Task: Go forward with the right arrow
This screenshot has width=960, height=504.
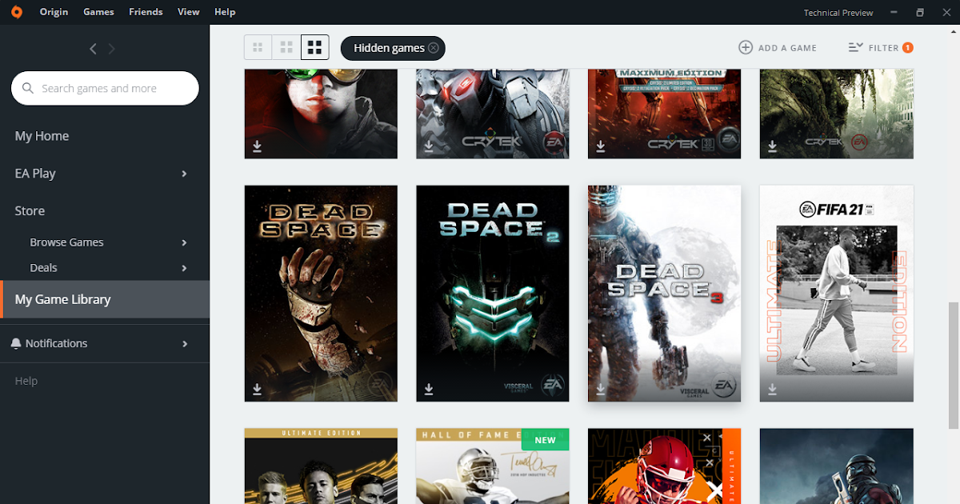Action: click(112, 49)
